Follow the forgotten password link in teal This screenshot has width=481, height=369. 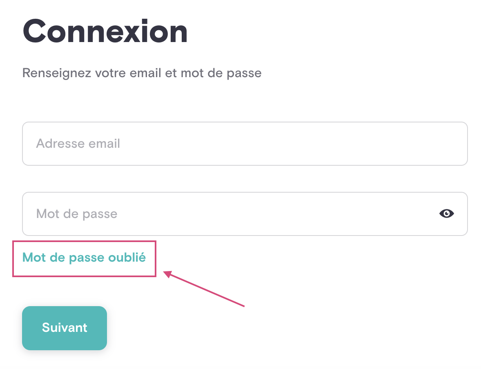(84, 258)
